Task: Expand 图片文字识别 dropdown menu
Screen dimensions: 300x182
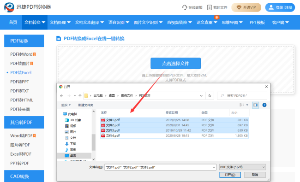Action: click(148, 22)
